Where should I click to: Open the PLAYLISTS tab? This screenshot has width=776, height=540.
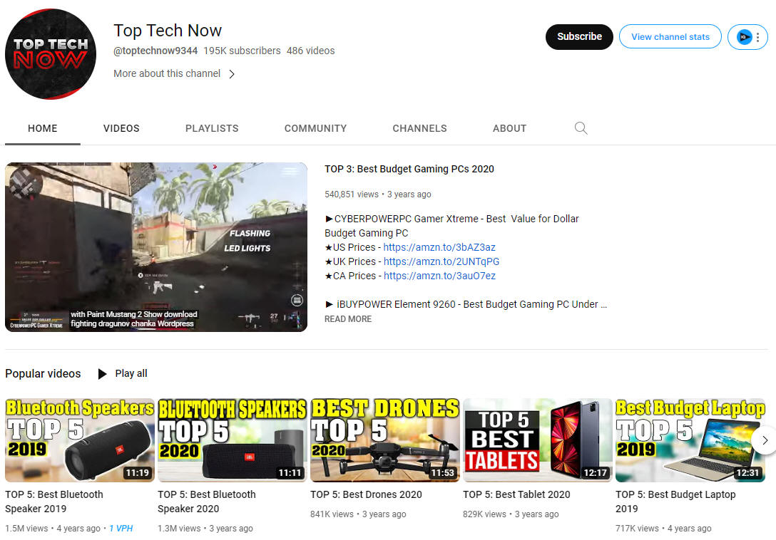pyautogui.click(x=212, y=128)
